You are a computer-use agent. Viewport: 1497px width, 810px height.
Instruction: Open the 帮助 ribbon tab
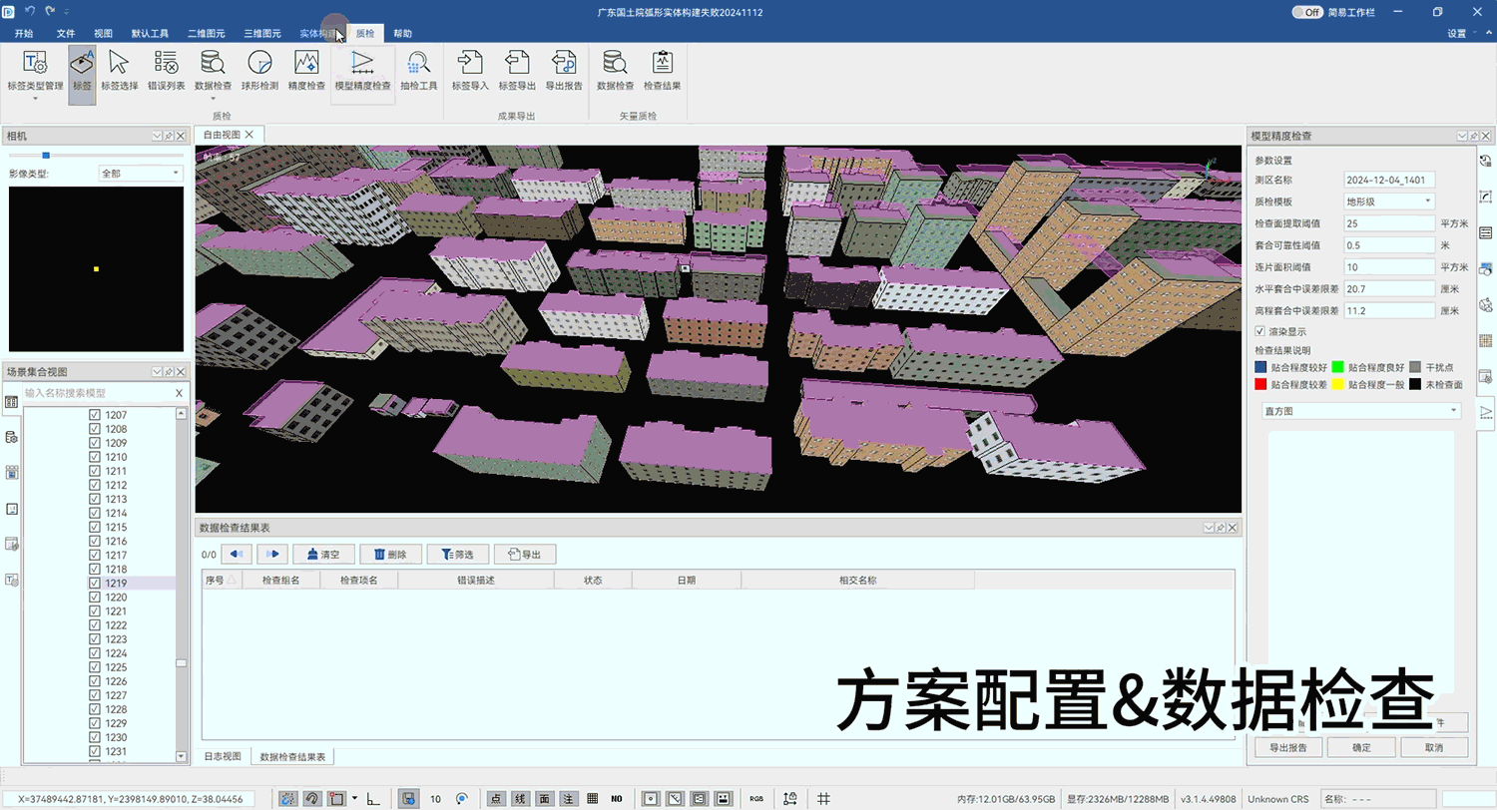coord(402,34)
